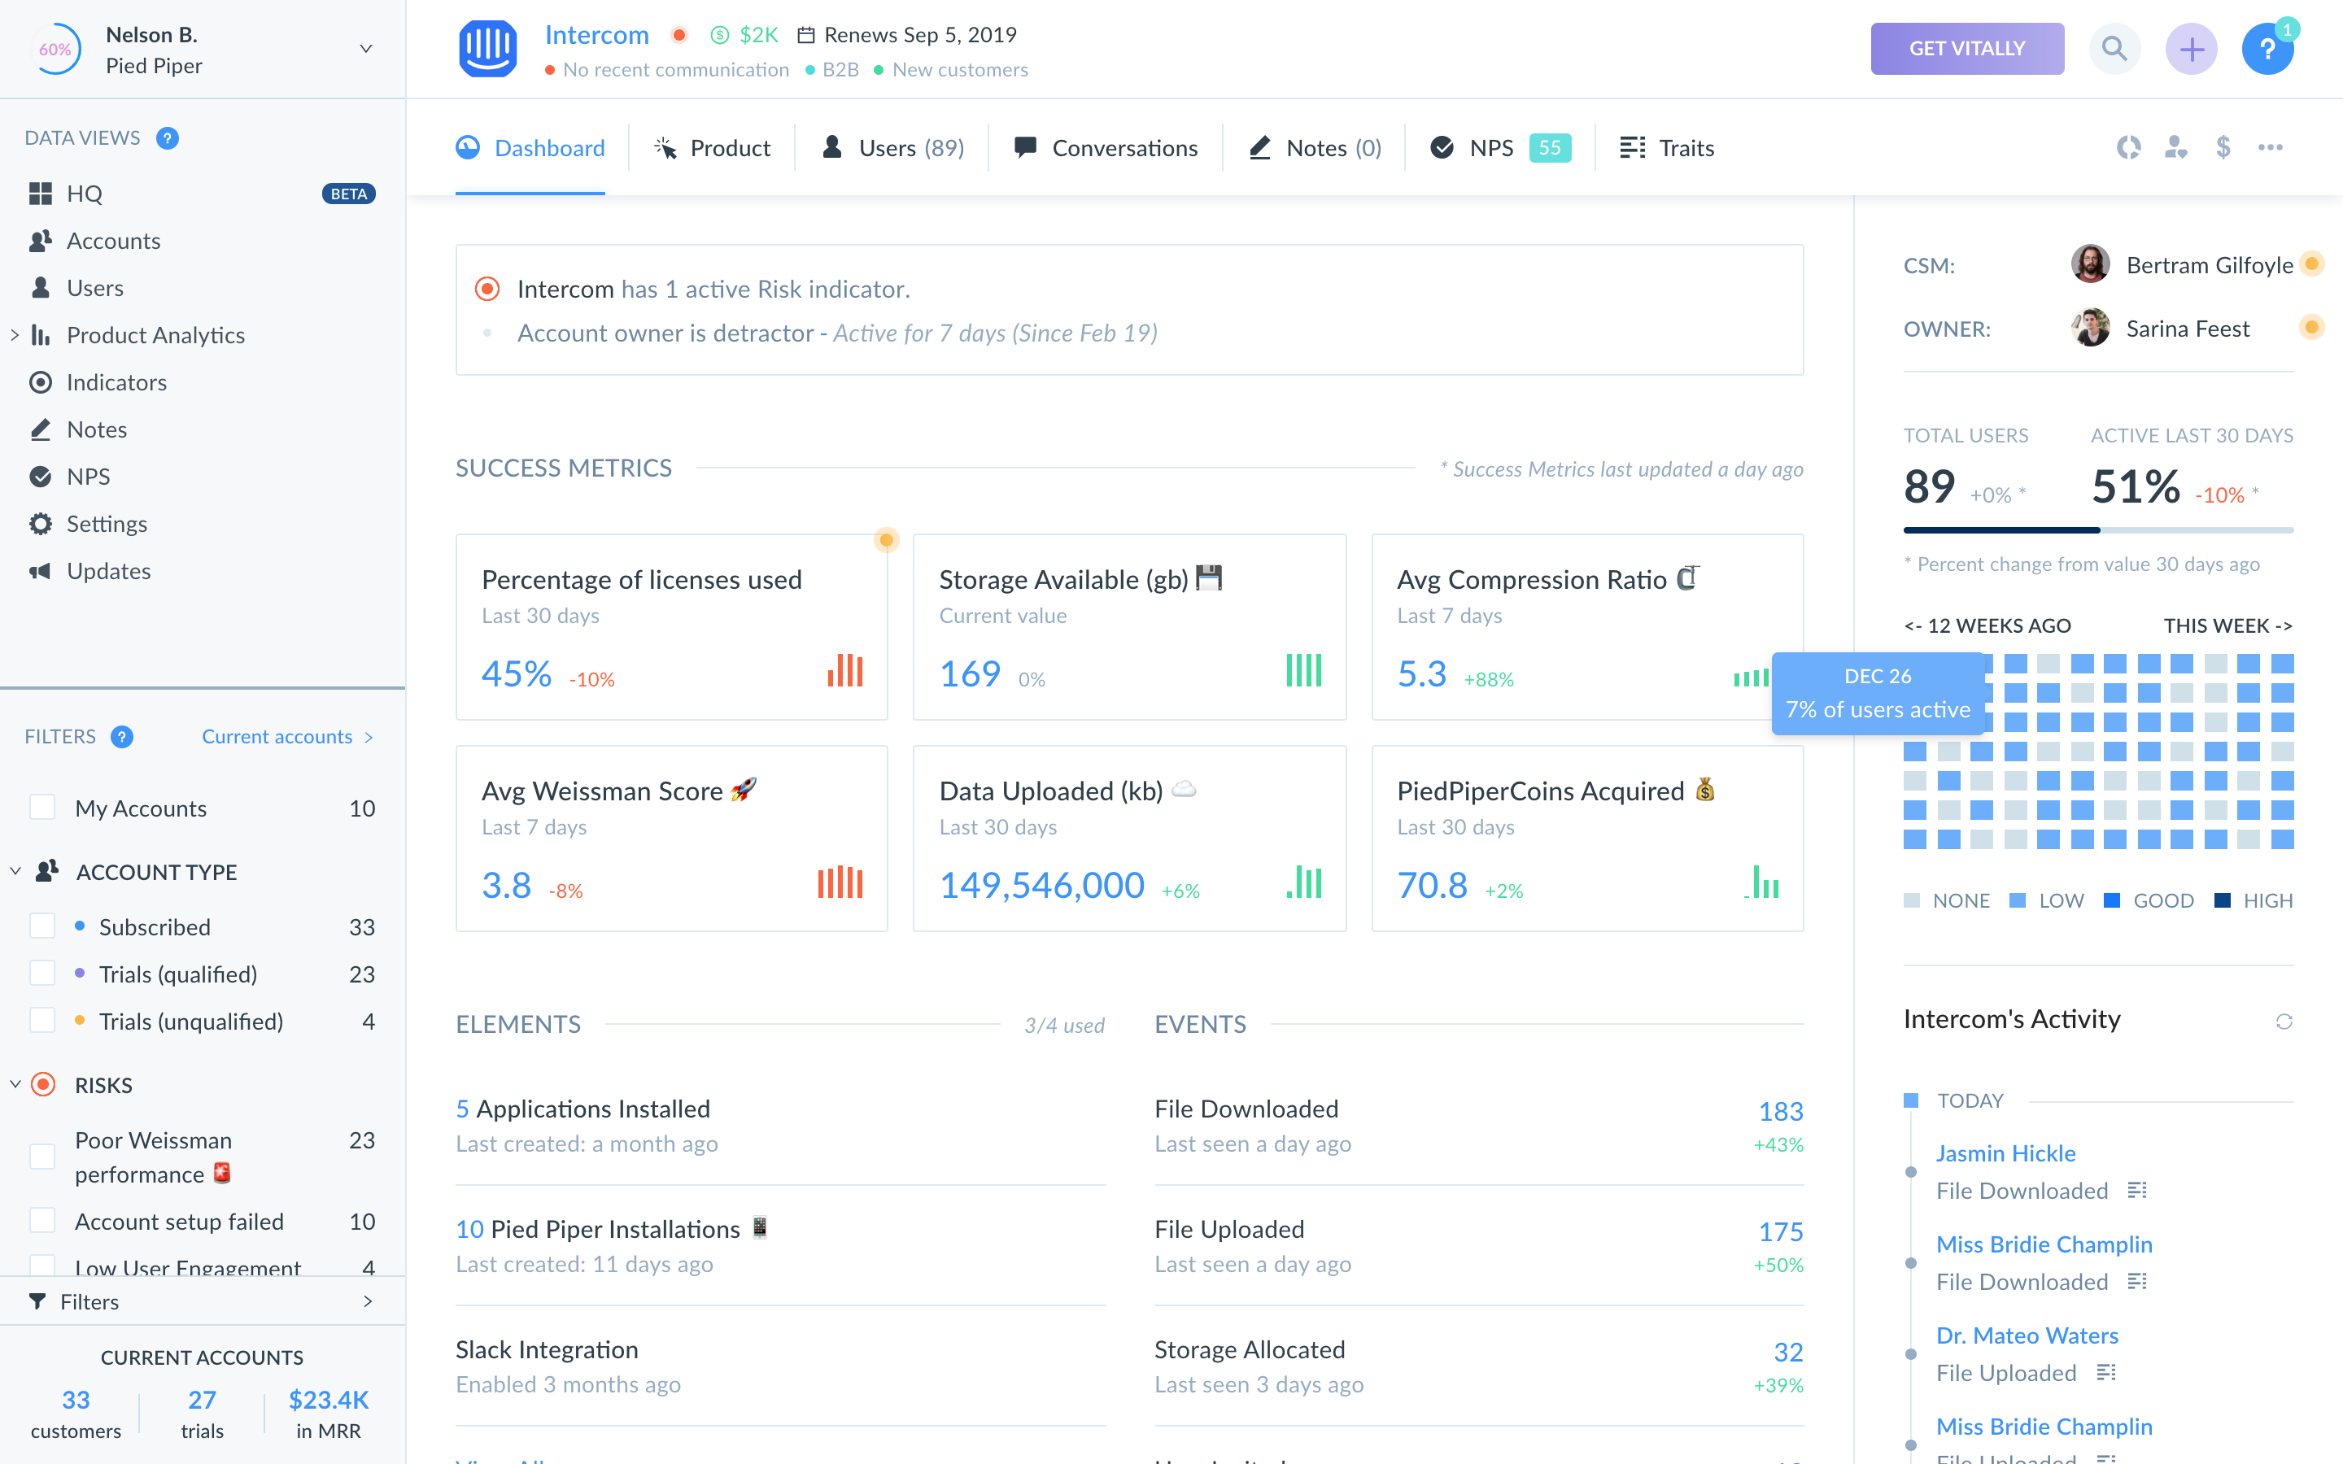Refresh Intercom's Activity feed
The width and height of the screenshot is (2343, 1464).
click(2284, 1022)
